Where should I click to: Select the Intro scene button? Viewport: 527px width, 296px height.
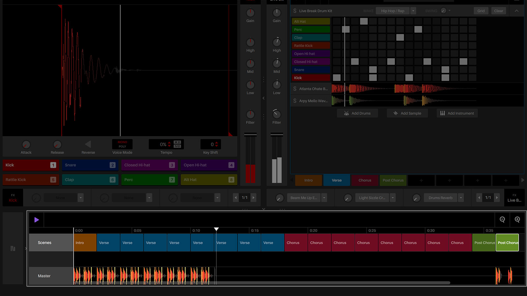coord(308,180)
